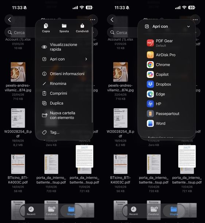Open with Dropbox app
This screenshot has height=223, width=205.
click(167, 84)
